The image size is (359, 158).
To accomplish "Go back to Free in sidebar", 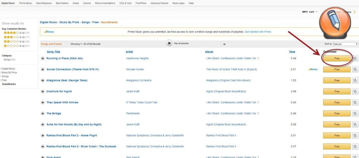I will pyautogui.click(x=4, y=80).
